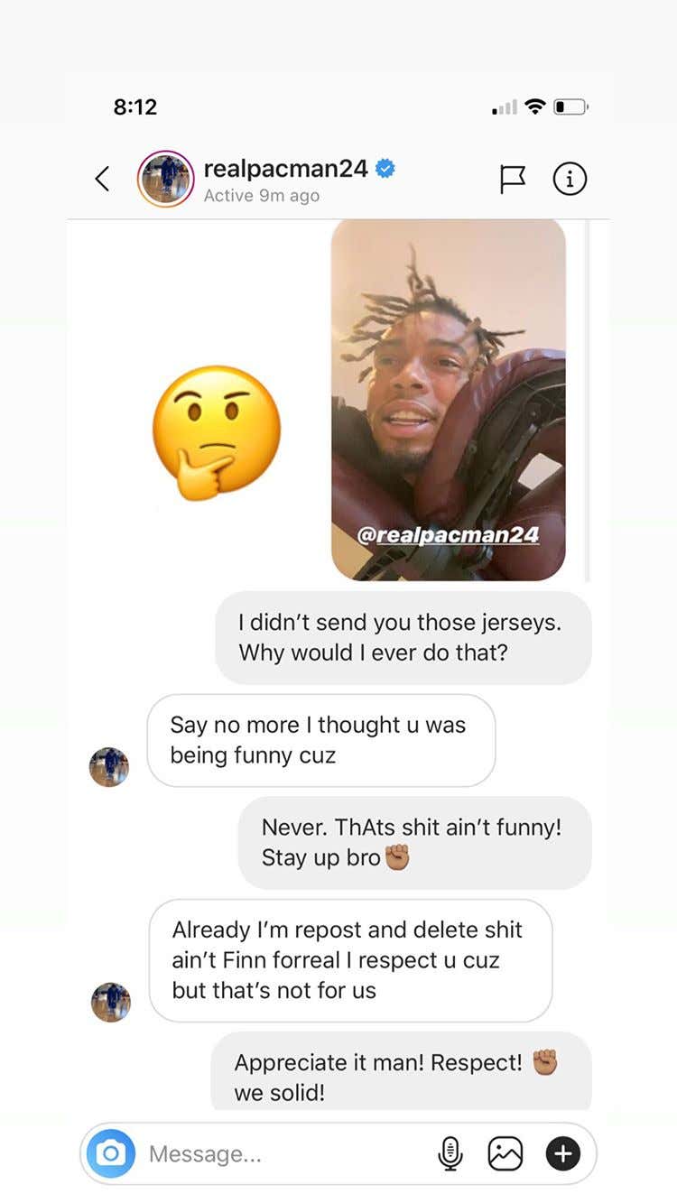
Task: Tap the verified blue badge
Action: 385,168
